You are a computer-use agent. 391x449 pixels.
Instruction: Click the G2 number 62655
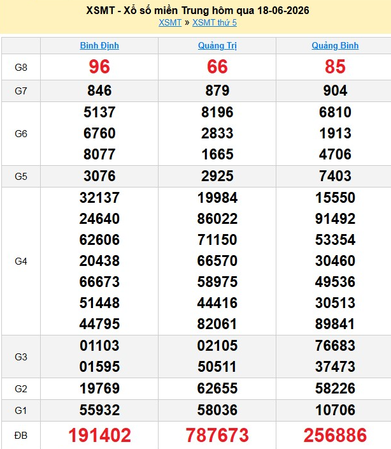point(217,388)
